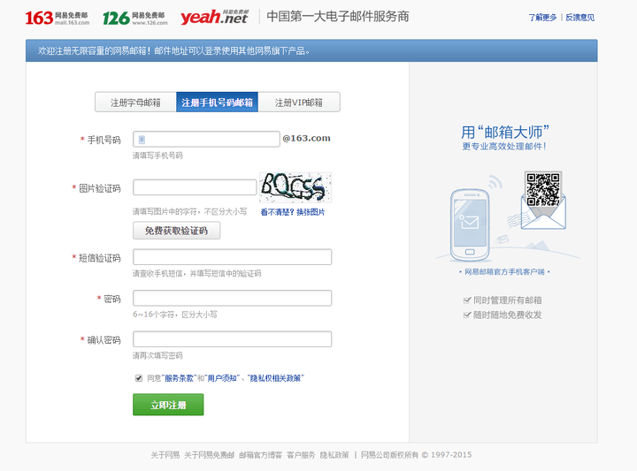Click the envelope illustration under QR code
This screenshot has height=471, width=637.
(543, 213)
